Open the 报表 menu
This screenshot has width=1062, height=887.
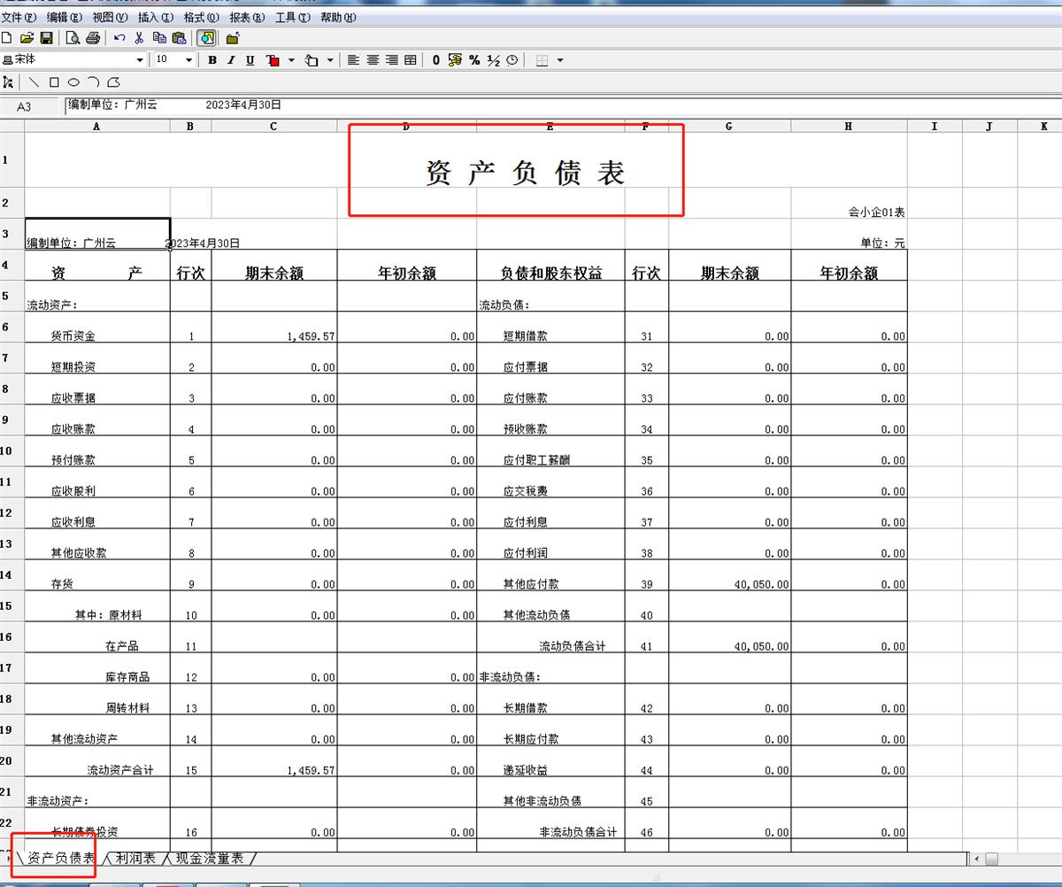[x=246, y=18]
